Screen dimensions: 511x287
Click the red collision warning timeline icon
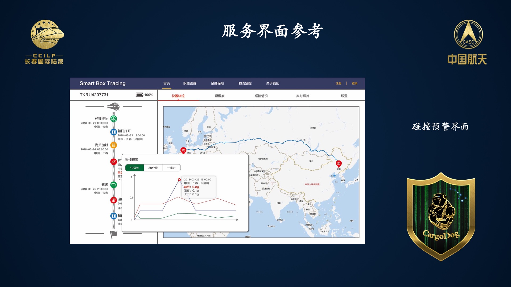114,162
